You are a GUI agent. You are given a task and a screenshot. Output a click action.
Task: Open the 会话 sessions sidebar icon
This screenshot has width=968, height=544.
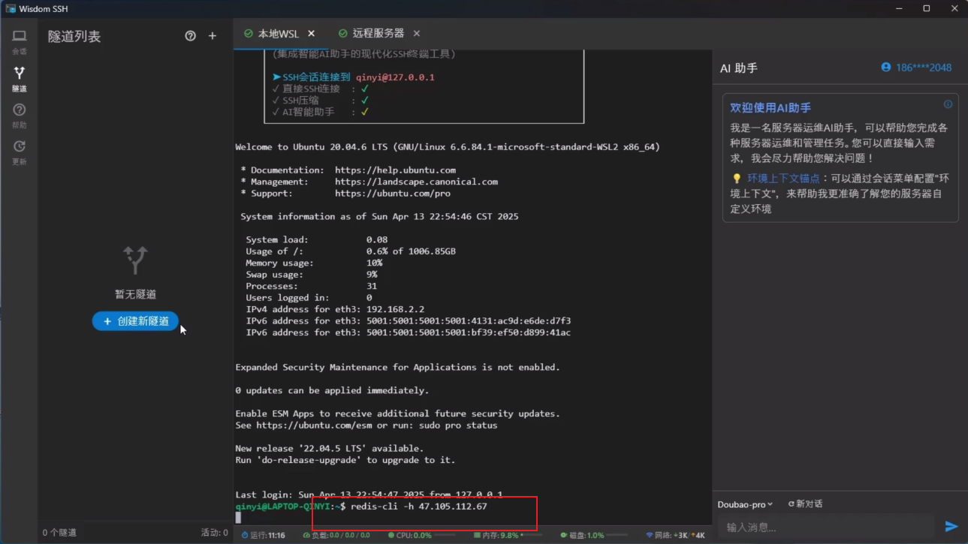point(20,36)
